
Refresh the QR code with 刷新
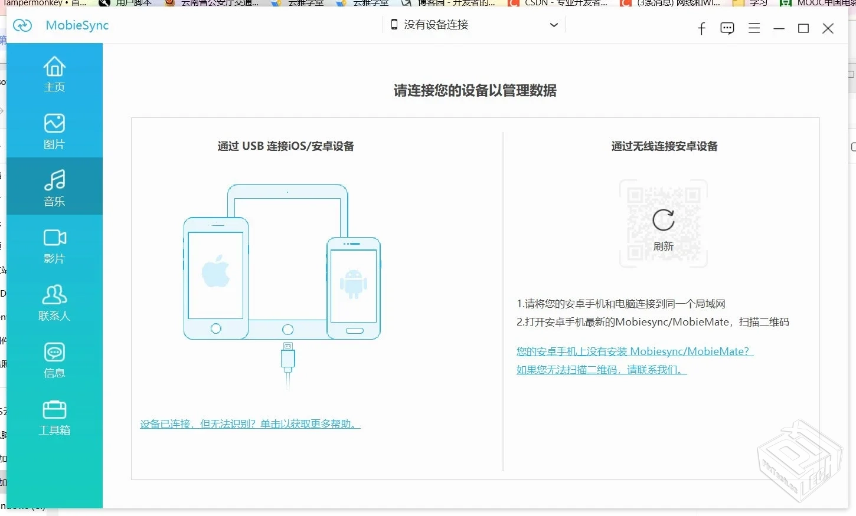663,229
